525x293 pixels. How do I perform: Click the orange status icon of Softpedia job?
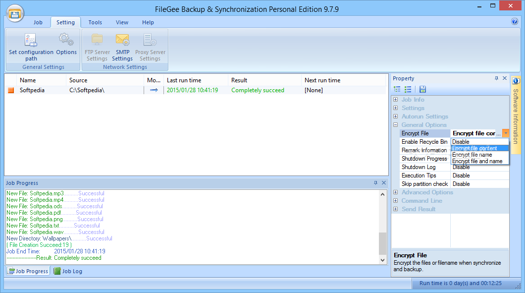pos(11,90)
